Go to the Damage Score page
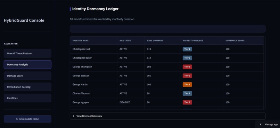Screen dimensions: 280x128 [27, 76]
